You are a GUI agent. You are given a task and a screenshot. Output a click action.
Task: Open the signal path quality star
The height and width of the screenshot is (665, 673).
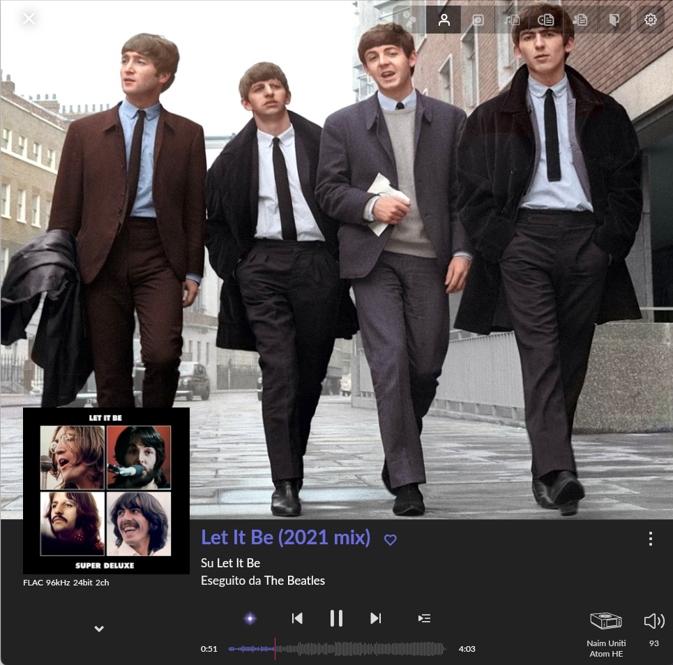coord(250,618)
